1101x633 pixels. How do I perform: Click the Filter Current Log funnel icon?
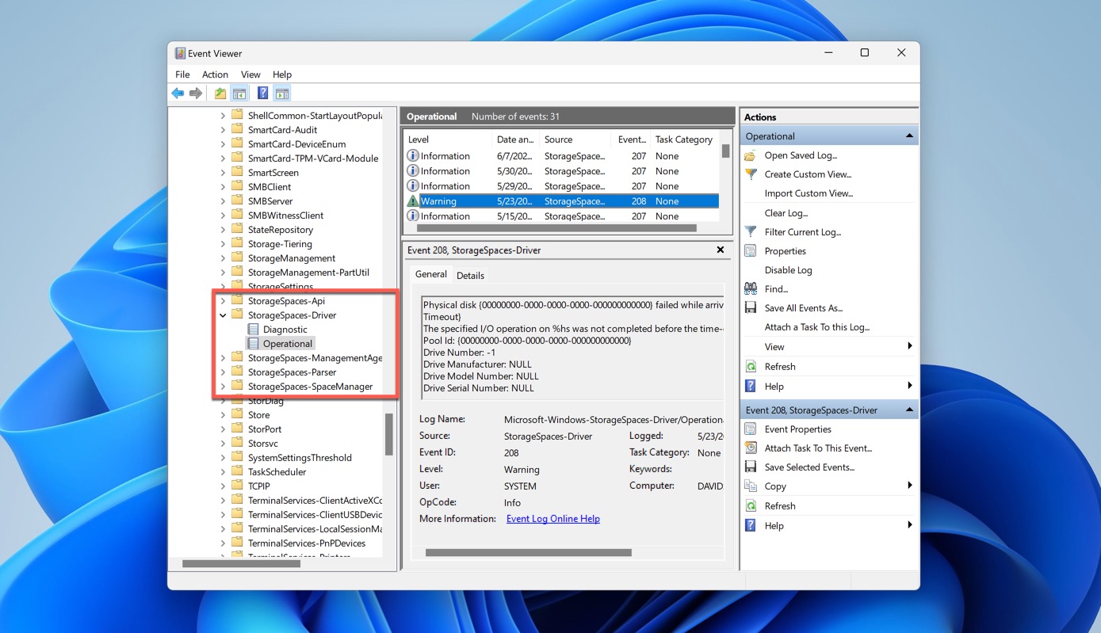[751, 232]
